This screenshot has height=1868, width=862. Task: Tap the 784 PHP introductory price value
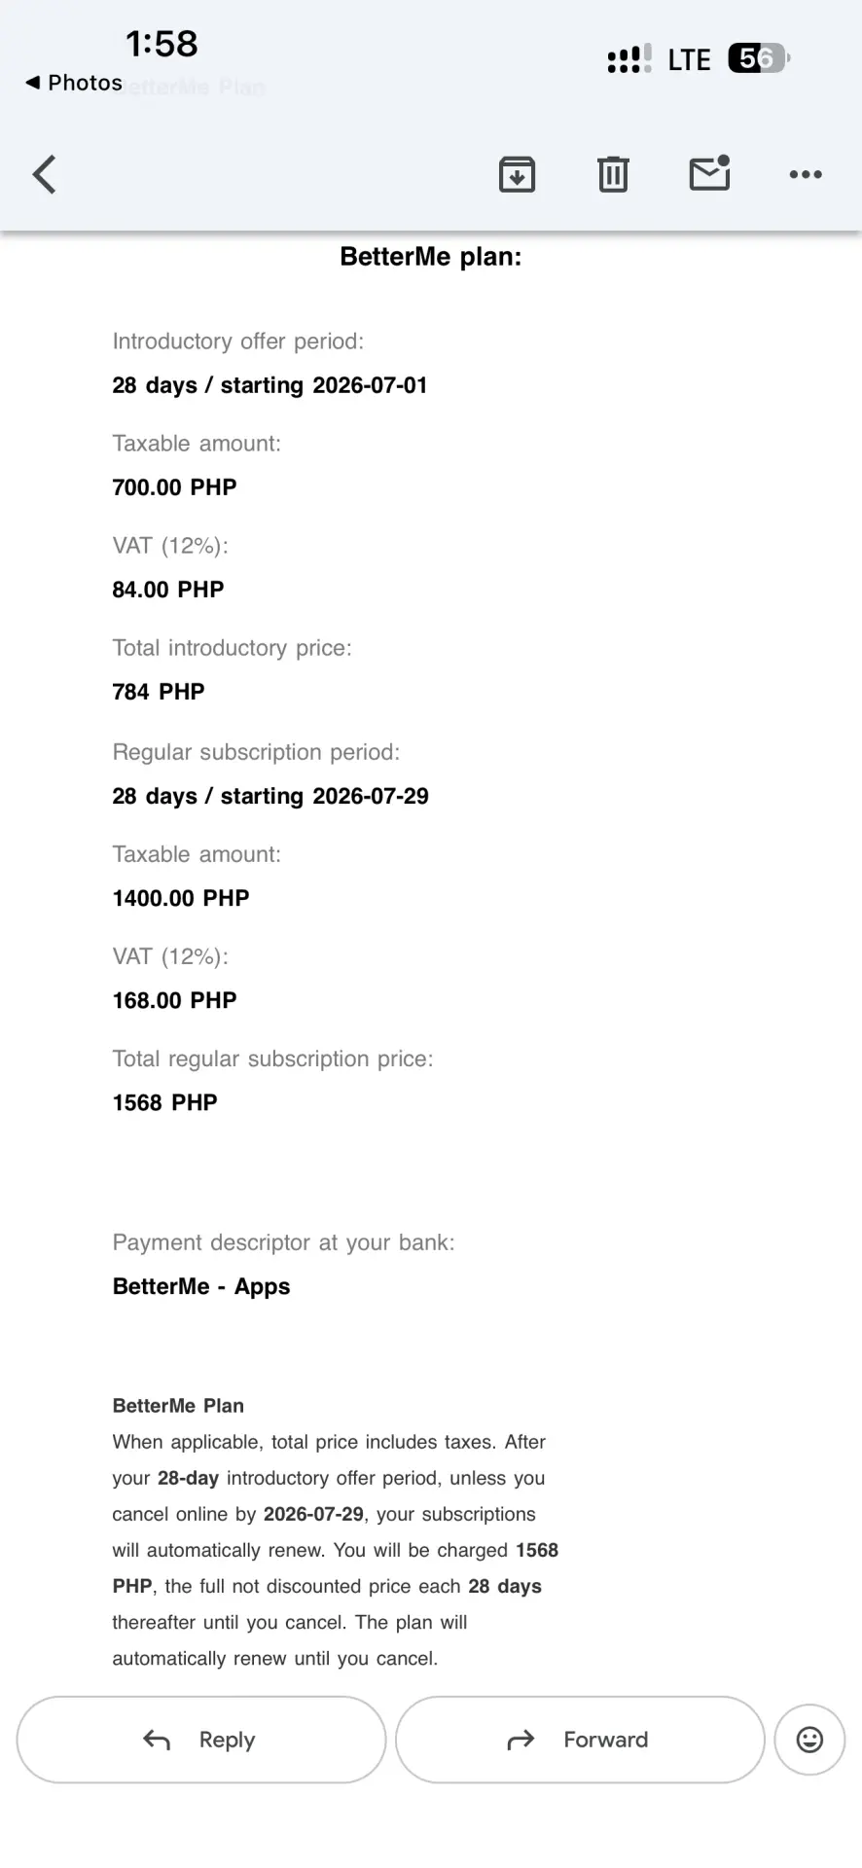[x=159, y=692]
